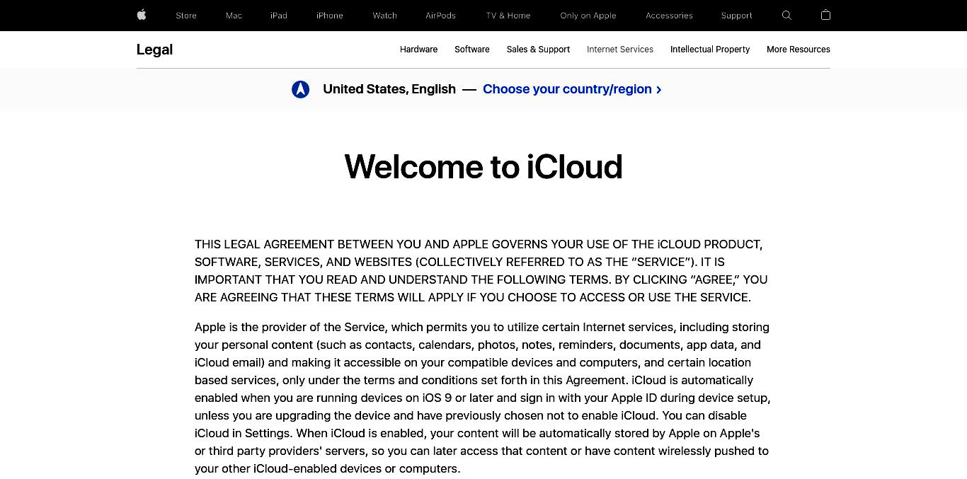Open the Mac menu
This screenshot has height=479, width=967.
(x=234, y=16)
